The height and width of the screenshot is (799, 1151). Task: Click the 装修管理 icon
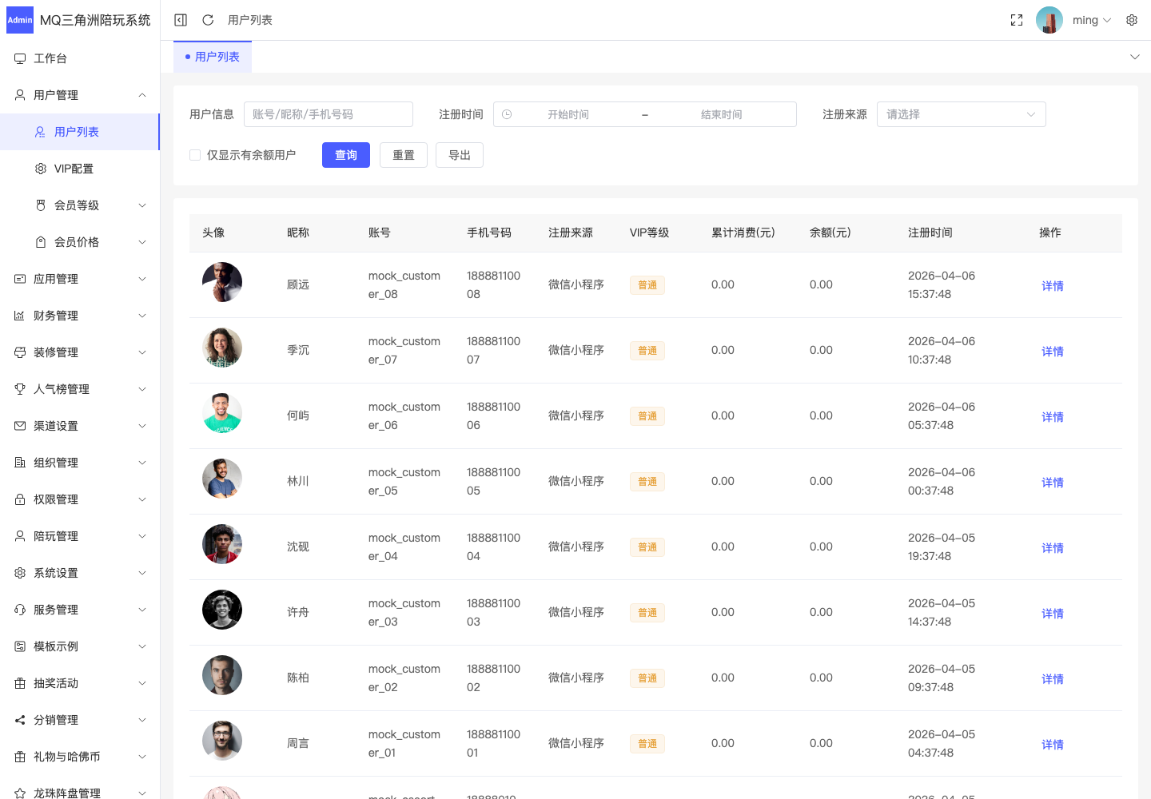20,352
